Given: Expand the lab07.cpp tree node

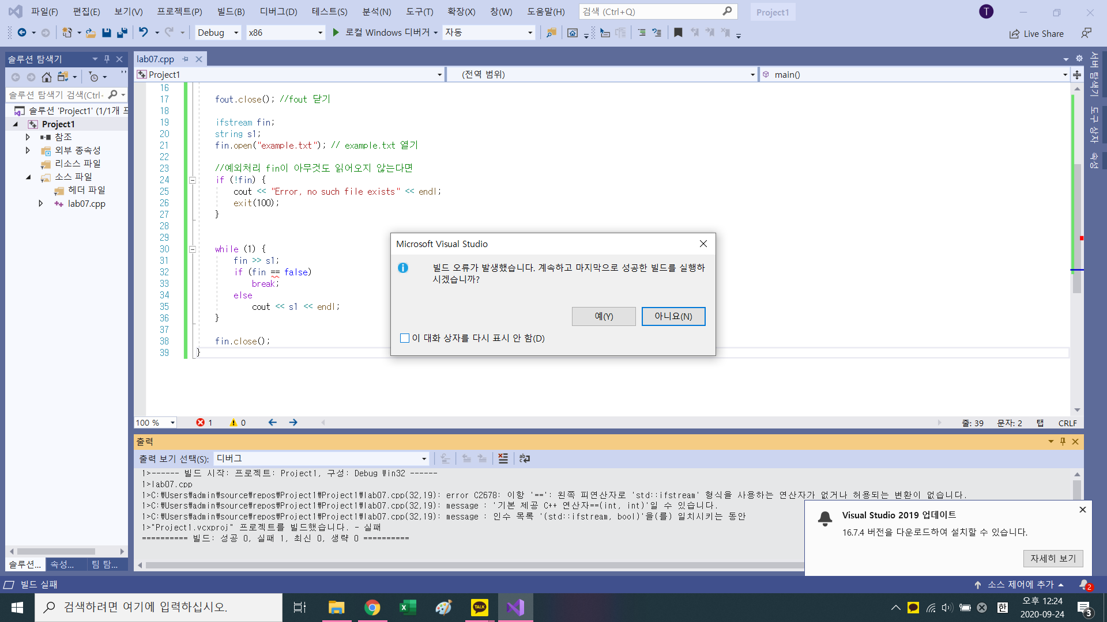Looking at the screenshot, I should point(40,203).
